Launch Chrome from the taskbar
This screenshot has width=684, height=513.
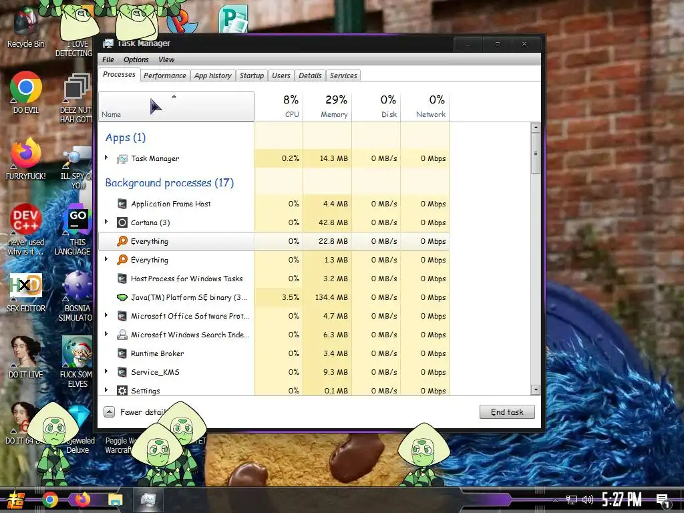49,500
